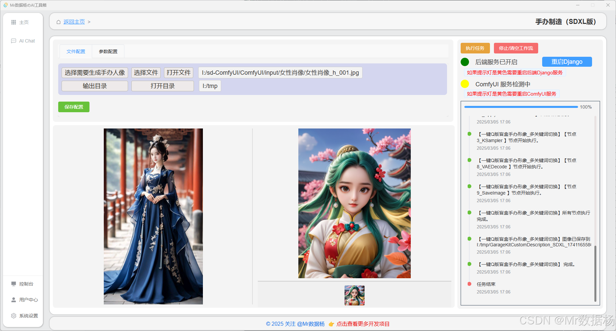Click 关注 @Mr数据杨 footer link

tap(305, 324)
